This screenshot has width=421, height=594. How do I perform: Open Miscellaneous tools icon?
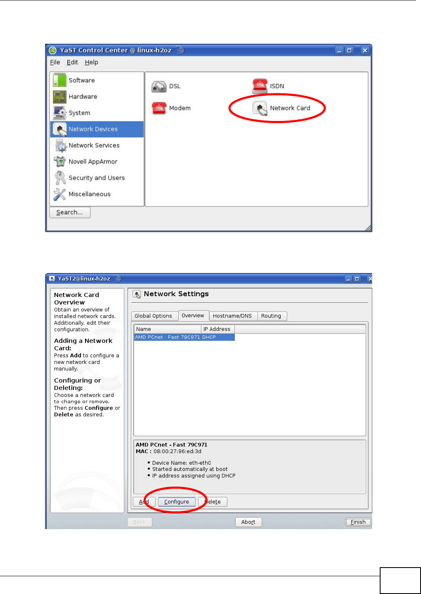(59, 194)
